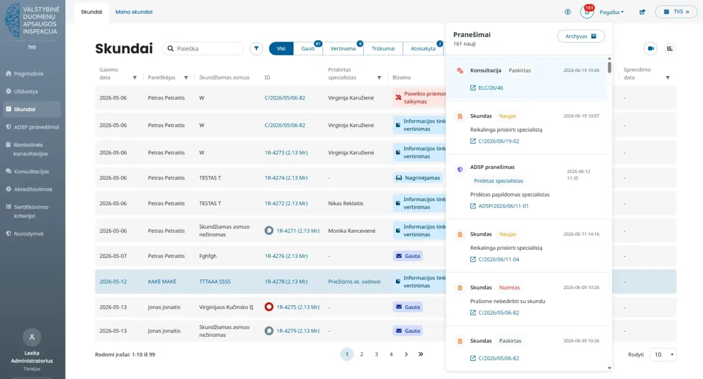Click the share/export icon near Pagalba
The height and width of the screenshot is (379, 703).
642,12
